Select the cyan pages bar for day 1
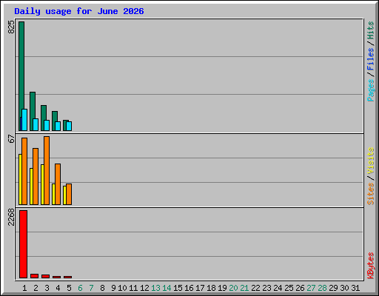Screen dimensions: 379x296 click(24, 120)
